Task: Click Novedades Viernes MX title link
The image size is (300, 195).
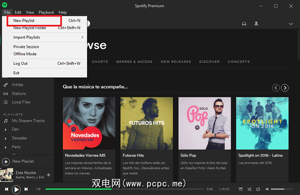Action: (85, 155)
